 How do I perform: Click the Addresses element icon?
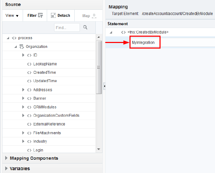coord(29,90)
